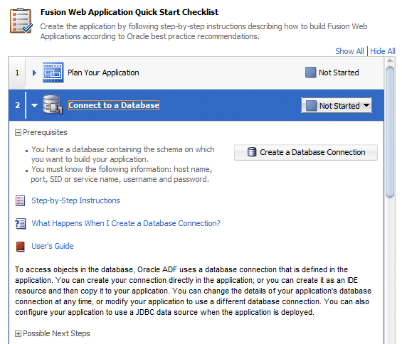Click Create a Database Connection button
This screenshot has height=344, width=402.
(x=306, y=152)
